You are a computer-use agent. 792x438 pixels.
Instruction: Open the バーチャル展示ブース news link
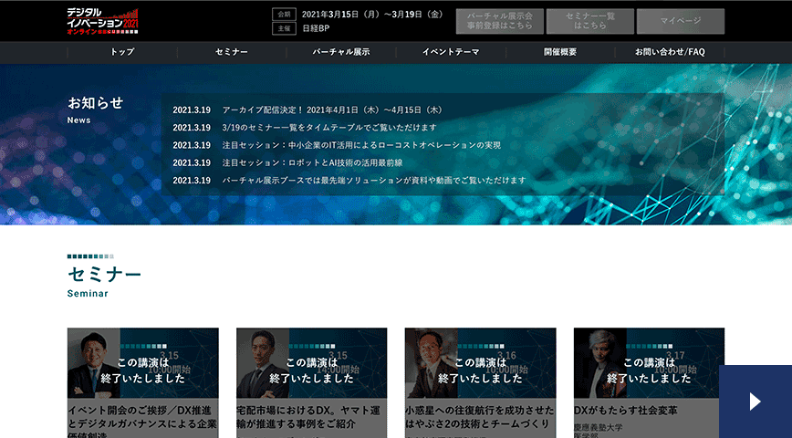(x=373, y=181)
